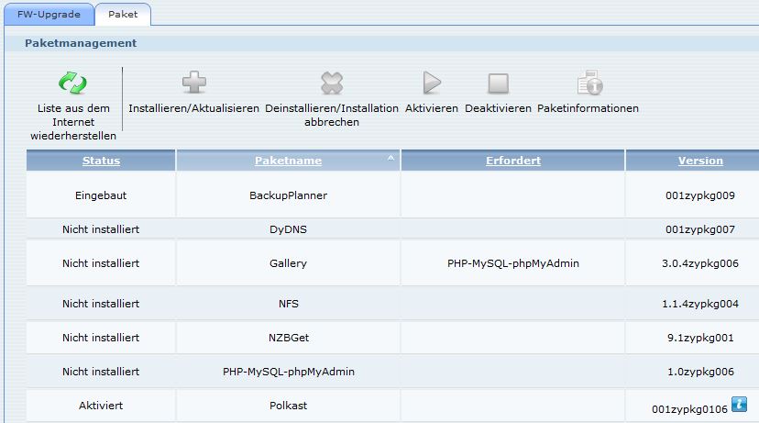
Task: Click version 9.1zypkg001 of NZBGet
Action: (700, 338)
